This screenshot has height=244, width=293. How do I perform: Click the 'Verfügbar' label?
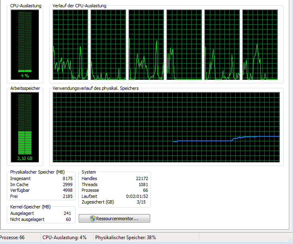coord(20,190)
